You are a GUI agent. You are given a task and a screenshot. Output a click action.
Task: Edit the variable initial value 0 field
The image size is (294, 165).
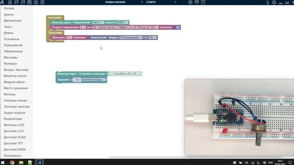pyautogui.click(x=178, y=27)
